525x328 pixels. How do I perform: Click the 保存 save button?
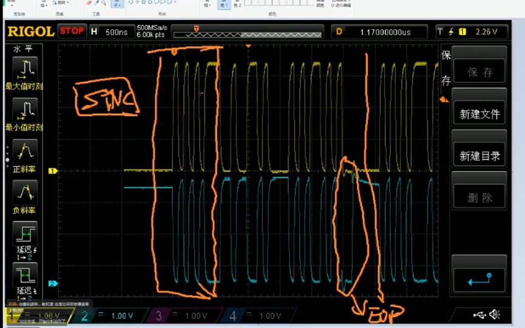479,72
